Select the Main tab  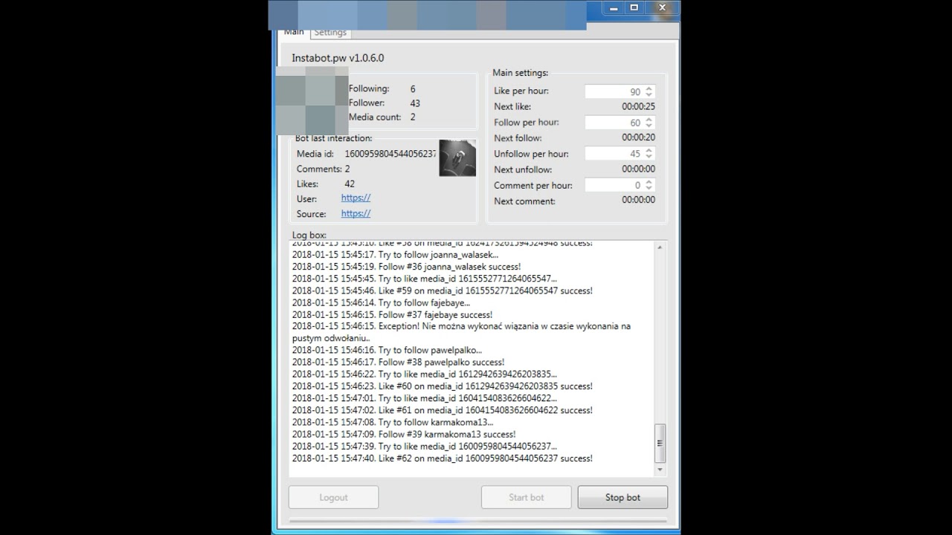(x=294, y=32)
